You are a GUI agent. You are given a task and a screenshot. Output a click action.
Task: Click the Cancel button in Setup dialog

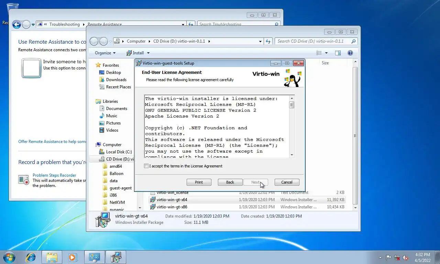tap(287, 182)
